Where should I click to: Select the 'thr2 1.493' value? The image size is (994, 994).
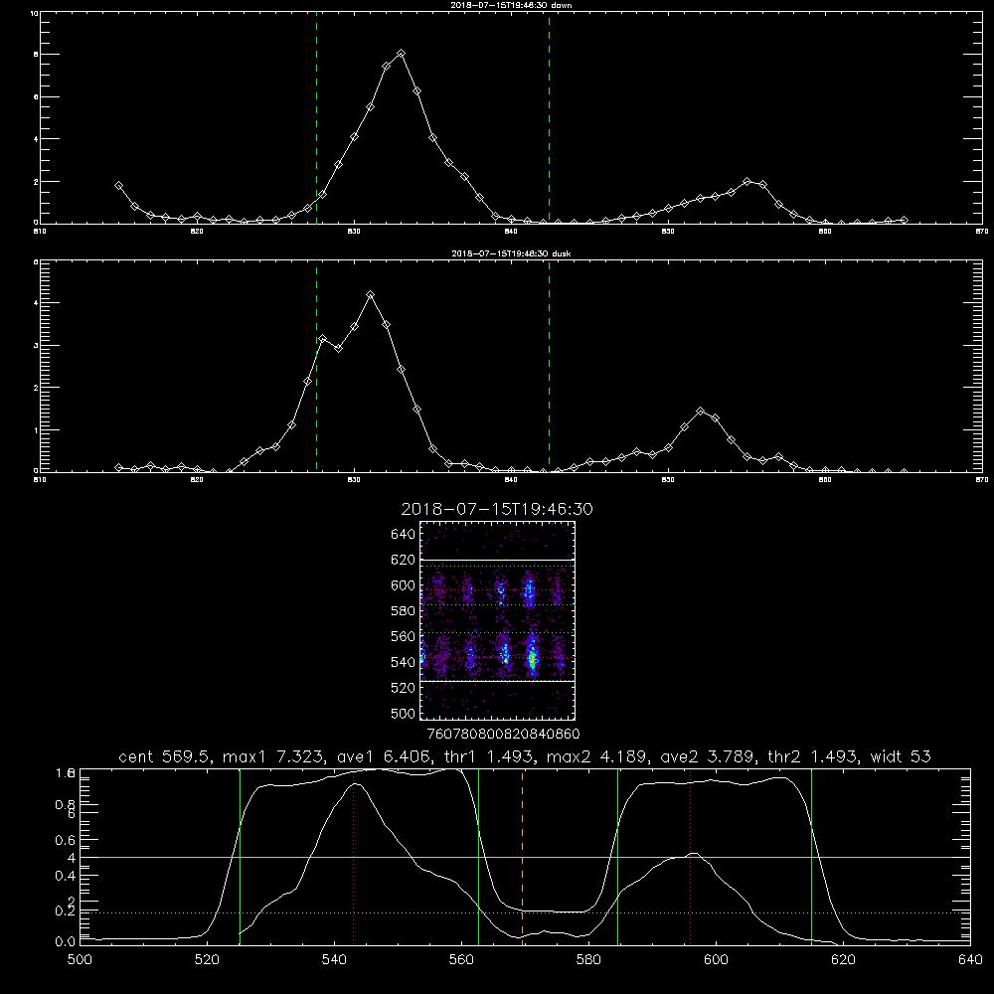pos(812,756)
